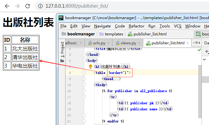
Task: Click the bookmanager breadcrumb
Action: point(78,34)
